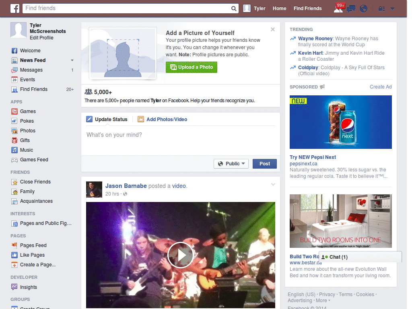
Task: Select the Update Status tab
Action: tap(107, 119)
